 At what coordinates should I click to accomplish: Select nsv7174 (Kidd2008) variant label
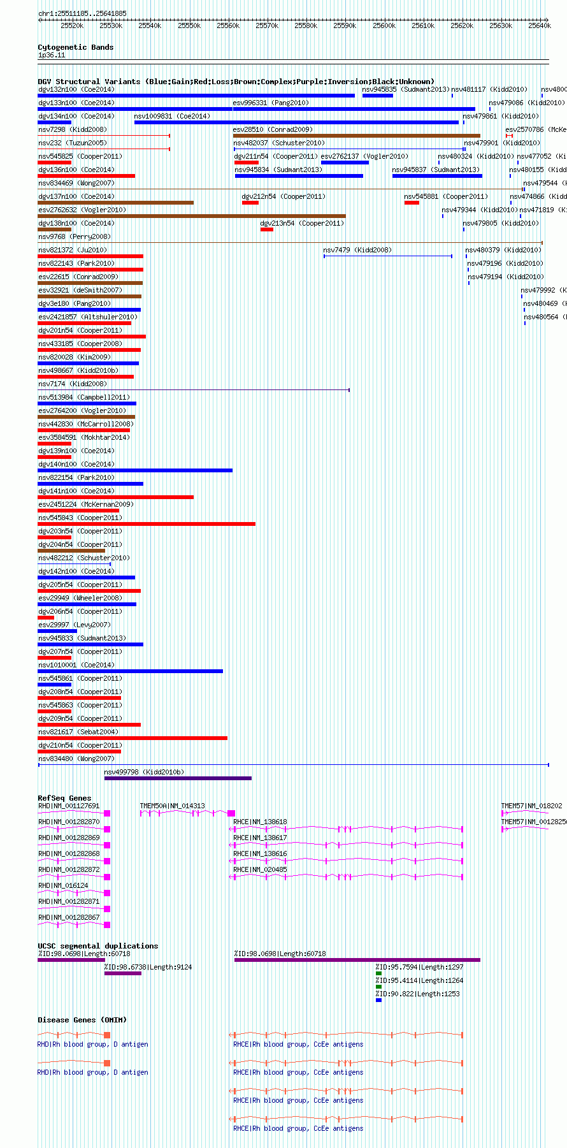pyautogui.click(x=73, y=384)
